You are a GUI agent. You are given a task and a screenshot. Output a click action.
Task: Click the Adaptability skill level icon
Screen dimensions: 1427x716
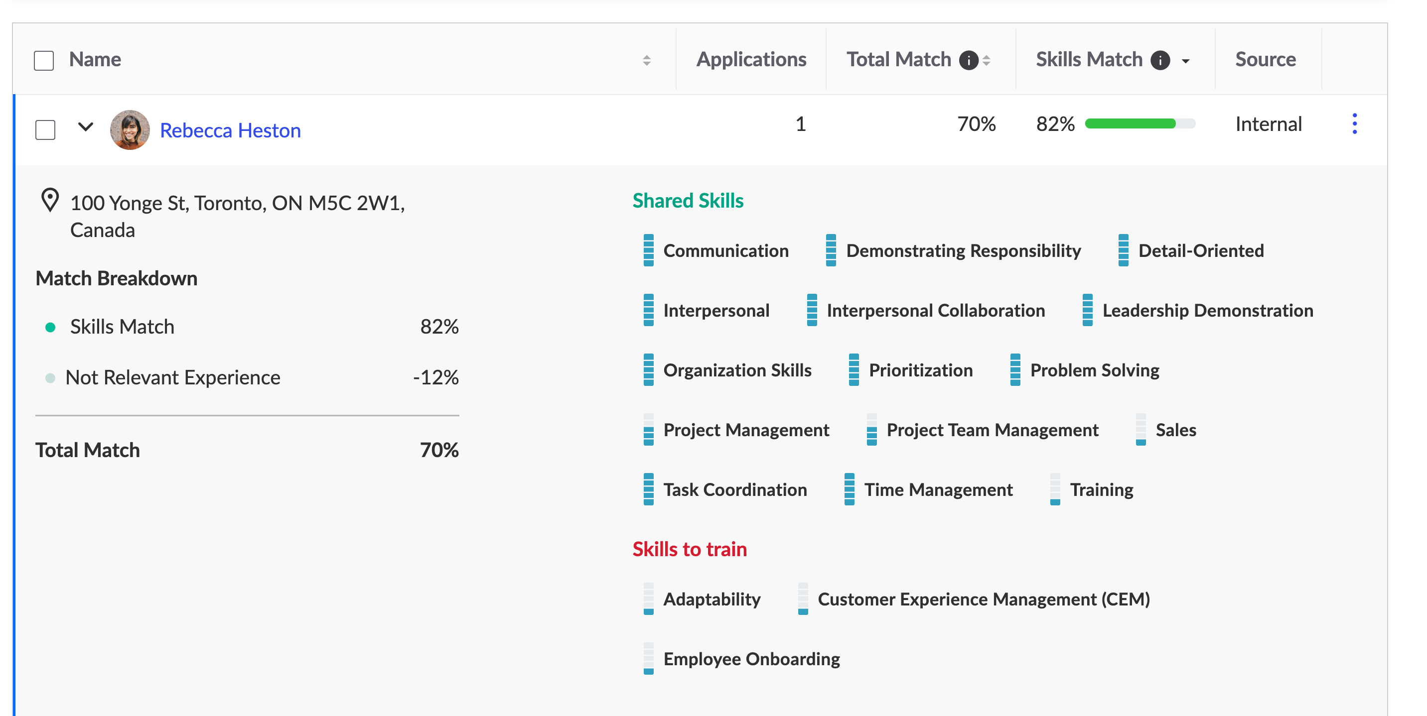click(x=649, y=599)
